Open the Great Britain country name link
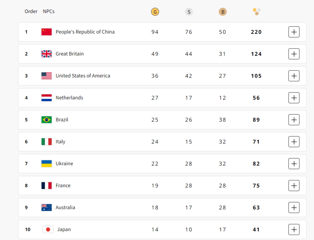This screenshot has width=314, height=240. [x=70, y=54]
